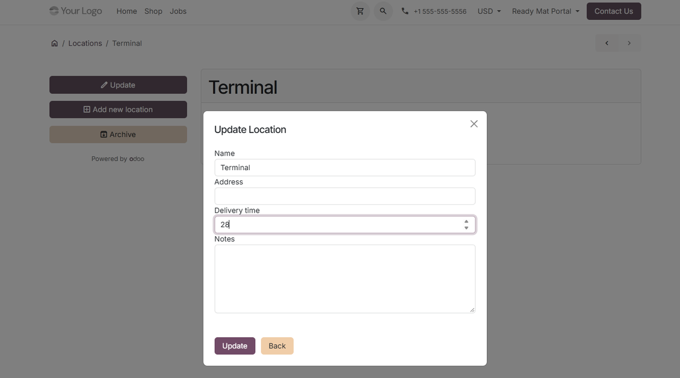Click the sidebar Update button
Screen dimensions: 680x378
click(118, 85)
